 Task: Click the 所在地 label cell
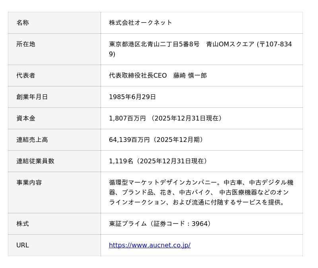(x=26, y=44)
